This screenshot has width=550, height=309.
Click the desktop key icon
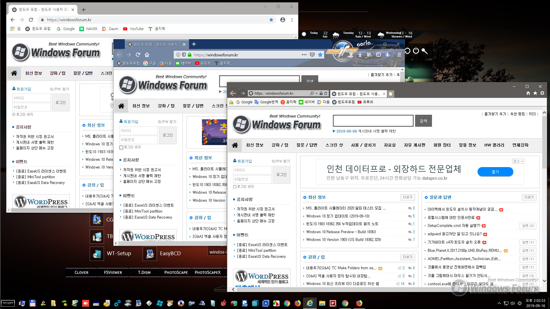pyautogui.click(x=425, y=51)
